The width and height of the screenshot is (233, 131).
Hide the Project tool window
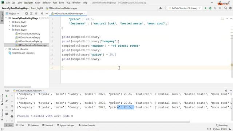47,13
